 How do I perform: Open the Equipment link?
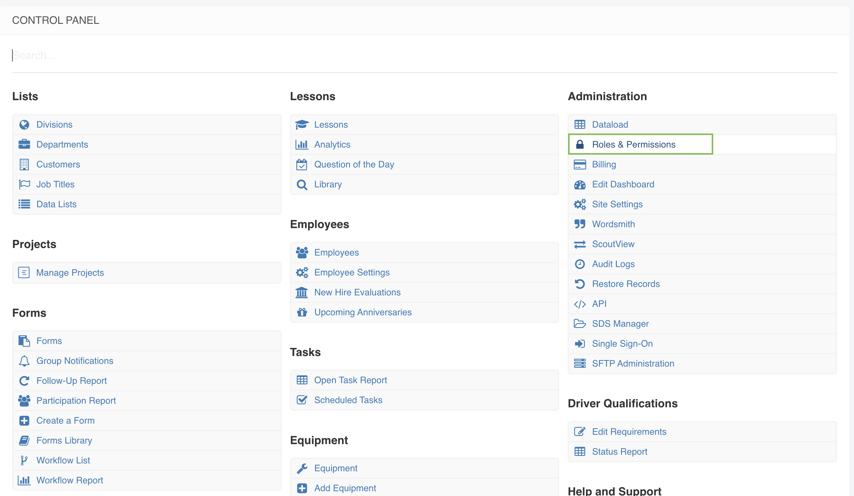(x=336, y=468)
